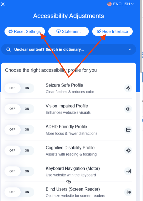Turn ON the Vision Impaired Profile
This screenshot has width=143, height=201.
27,109
